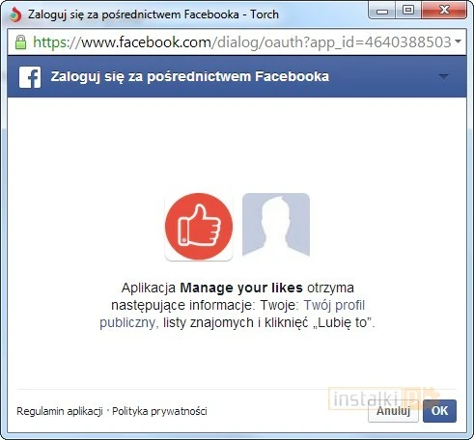
Task: Open the 'Regulamin aplikacji' link
Action: coord(60,411)
